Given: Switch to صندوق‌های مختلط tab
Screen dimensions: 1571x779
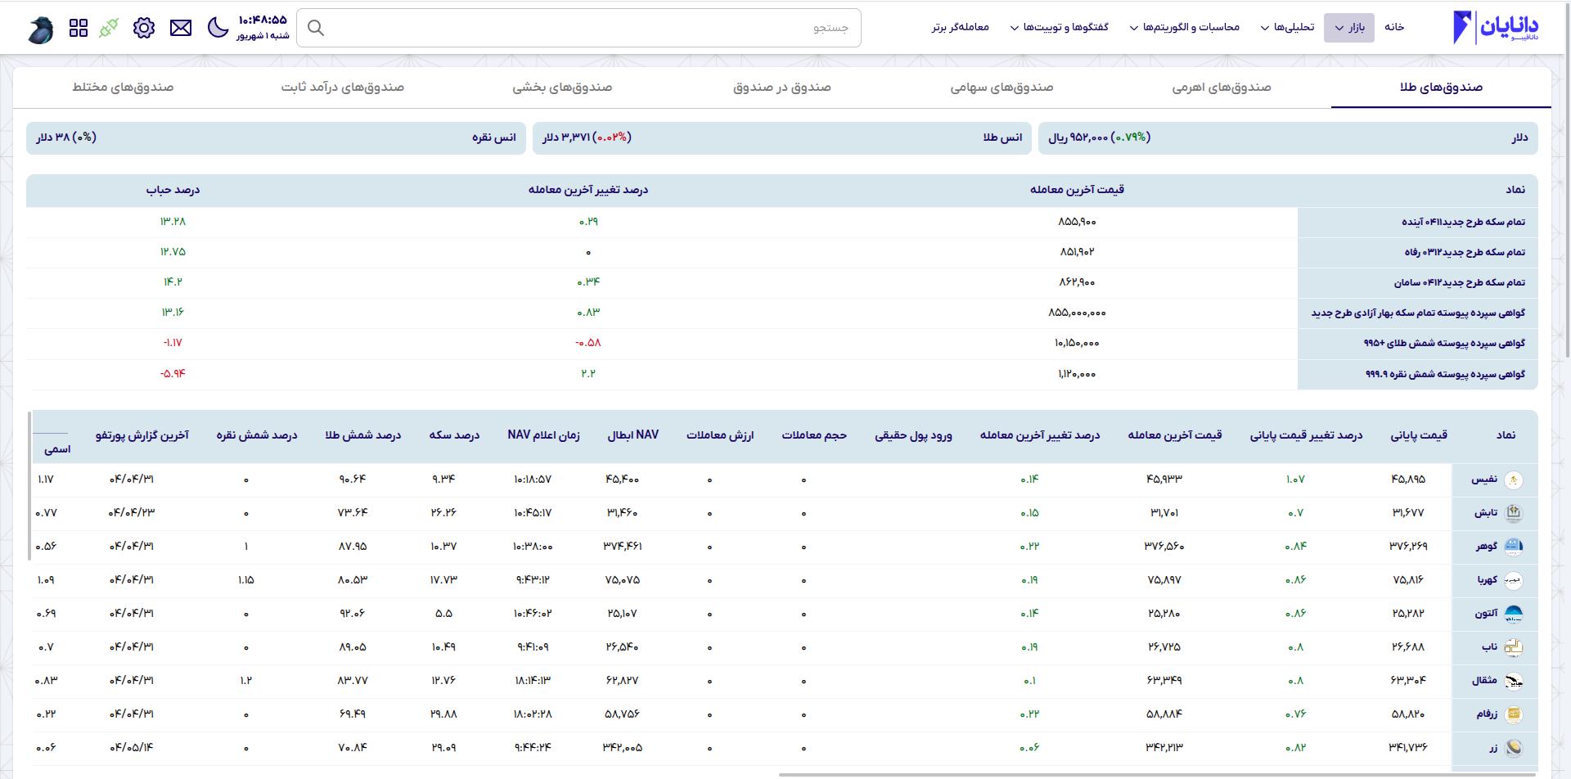Looking at the screenshot, I should pos(123,88).
